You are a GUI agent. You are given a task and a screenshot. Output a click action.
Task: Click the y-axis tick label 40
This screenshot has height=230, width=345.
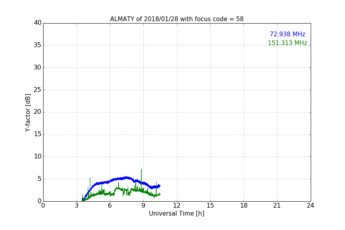tap(38, 23)
